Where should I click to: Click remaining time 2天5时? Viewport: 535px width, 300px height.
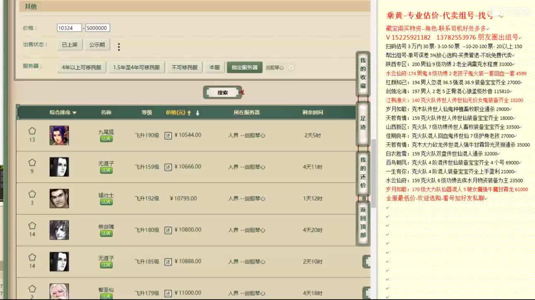pyautogui.click(x=313, y=135)
